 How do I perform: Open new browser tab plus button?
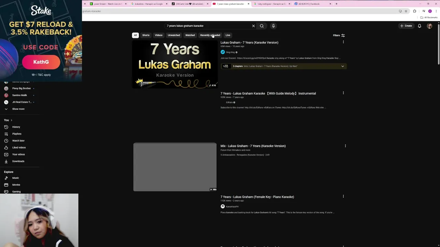coord(336,4)
